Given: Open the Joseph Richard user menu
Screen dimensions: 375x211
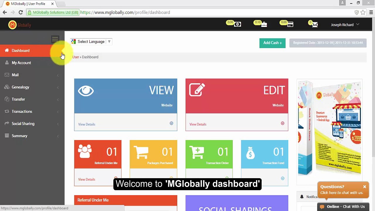Looking at the screenshot, I should click(x=345, y=25).
